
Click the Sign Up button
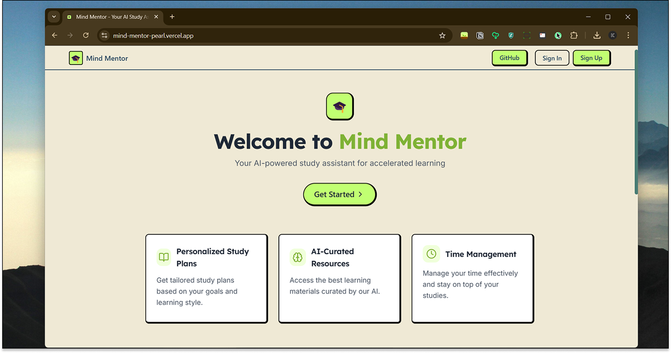(591, 57)
